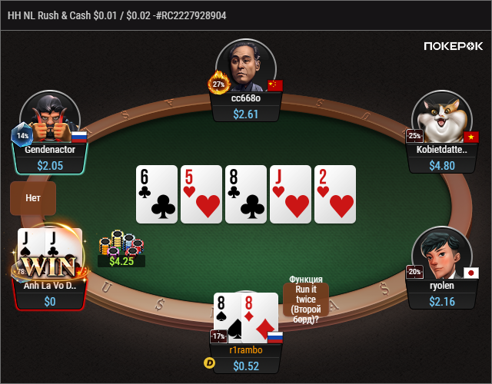Click the Run it twice prompt bubble
This screenshot has height=384, width=492.
click(x=306, y=300)
